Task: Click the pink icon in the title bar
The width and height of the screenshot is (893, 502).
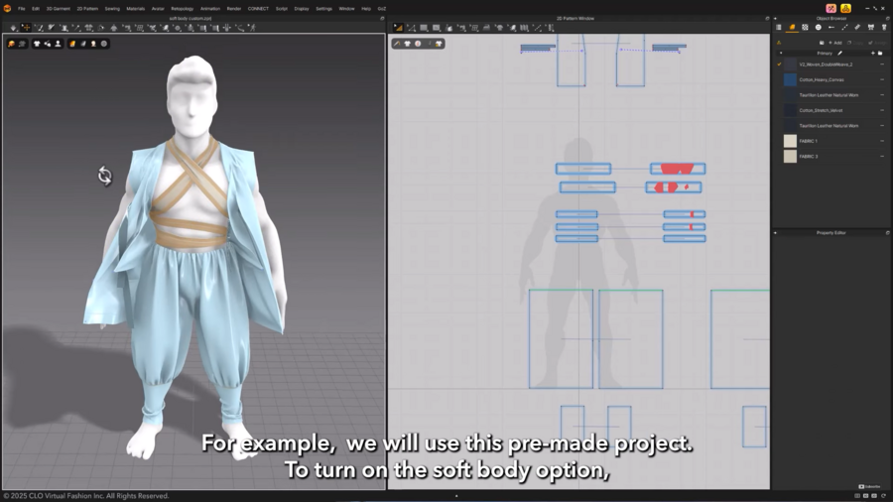Action: point(831,8)
